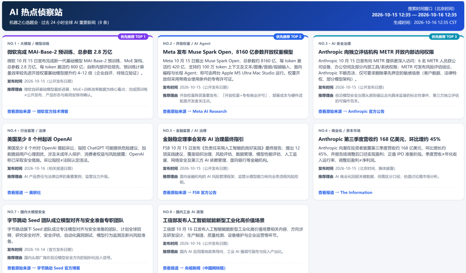Click the time range 2026-10-15 12:35 — 2026-10-16 12:35

[414, 15]
